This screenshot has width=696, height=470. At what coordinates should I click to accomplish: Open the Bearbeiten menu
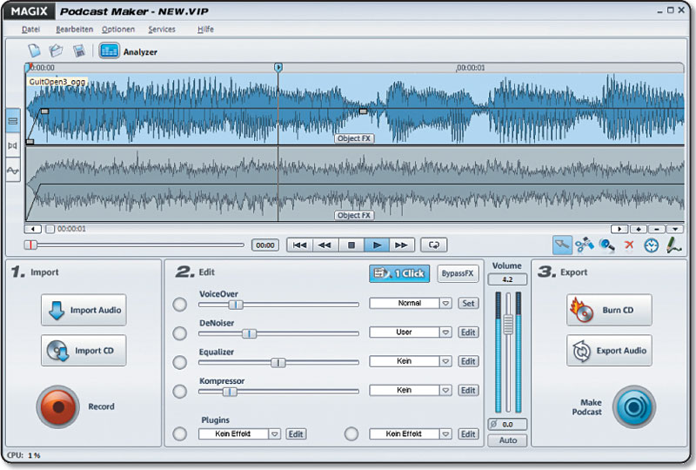click(74, 29)
